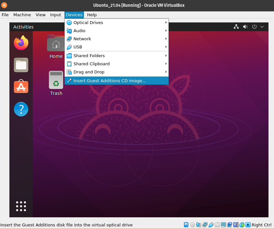Click the hard disk activity status icon
Viewport: 274px width, 229px height.
point(186,225)
